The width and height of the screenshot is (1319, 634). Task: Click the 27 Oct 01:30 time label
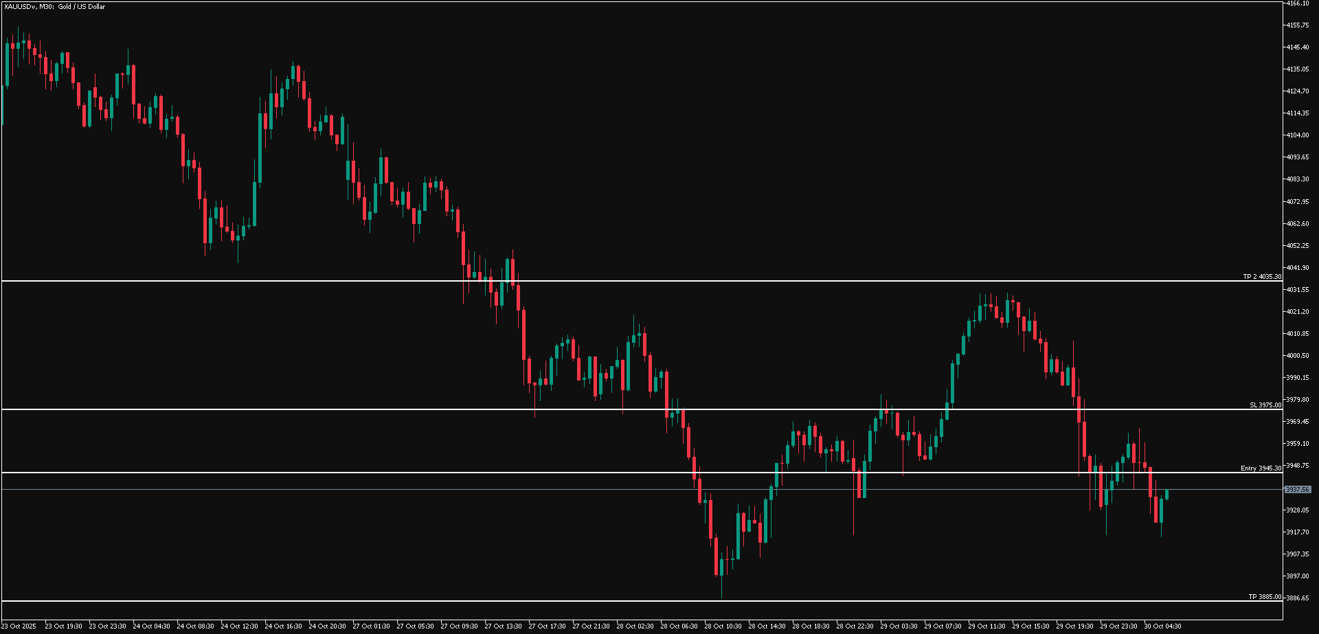pyautogui.click(x=371, y=626)
